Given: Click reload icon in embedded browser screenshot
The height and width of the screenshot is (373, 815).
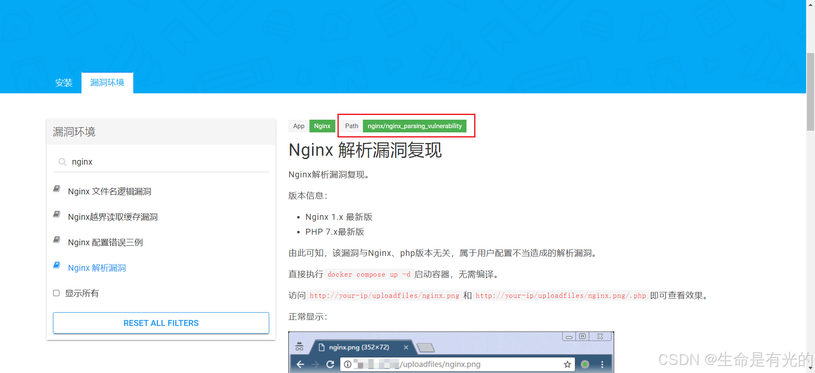Looking at the screenshot, I should point(330,364).
